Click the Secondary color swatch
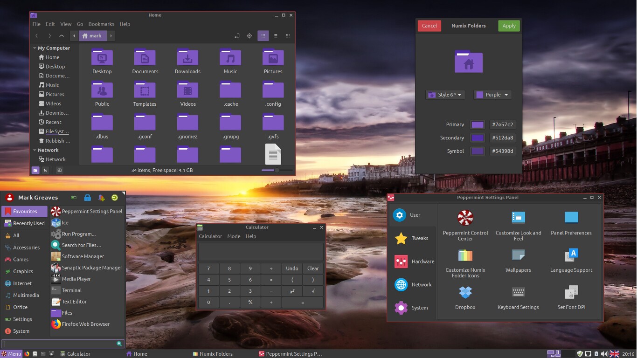This screenshot has width=637, height=358. [x=478, y=138]
